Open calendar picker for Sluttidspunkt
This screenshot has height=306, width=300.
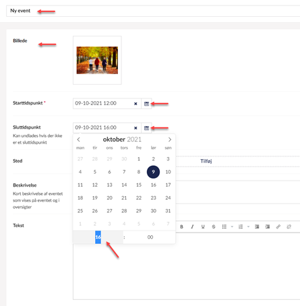pyautogui.click(x=146, y=128)
